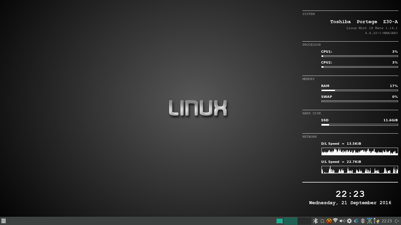
Task: Click "Wednesday, 21 September 2016" date text
Action: pos(350,203)
